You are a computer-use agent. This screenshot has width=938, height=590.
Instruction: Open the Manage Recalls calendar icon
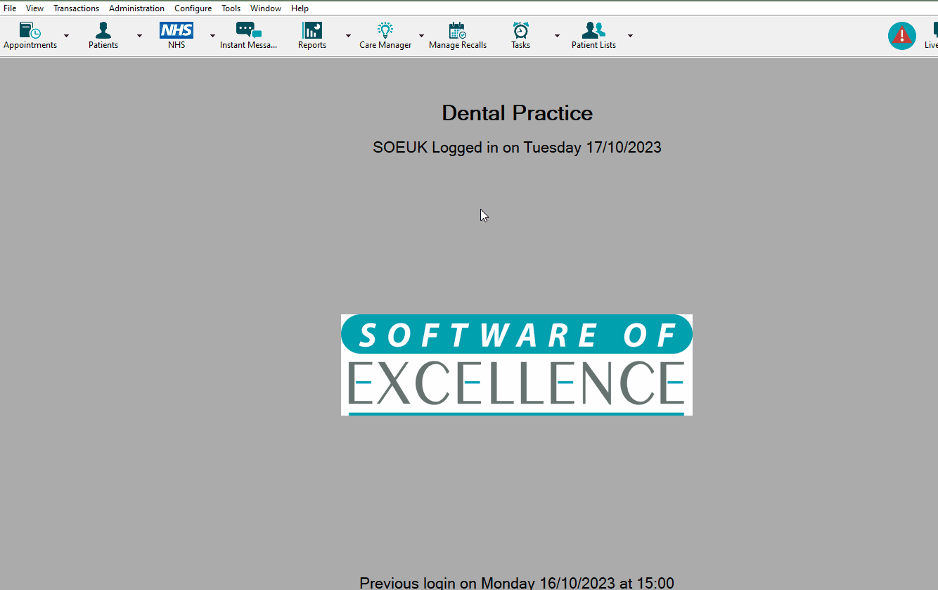point(458,31)
